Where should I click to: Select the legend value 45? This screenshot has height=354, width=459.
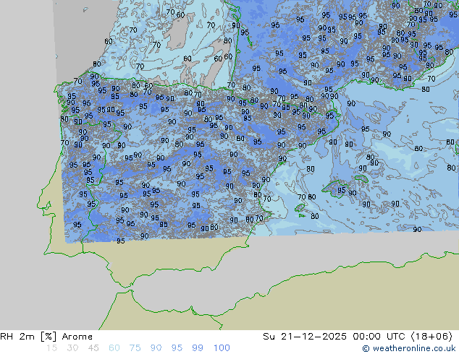(93, 348)
